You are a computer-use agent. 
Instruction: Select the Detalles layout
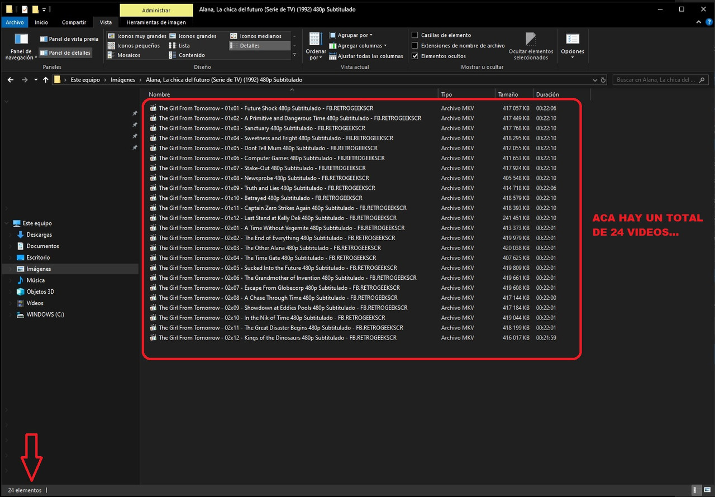pyautogui.click(x=260, y=46)
